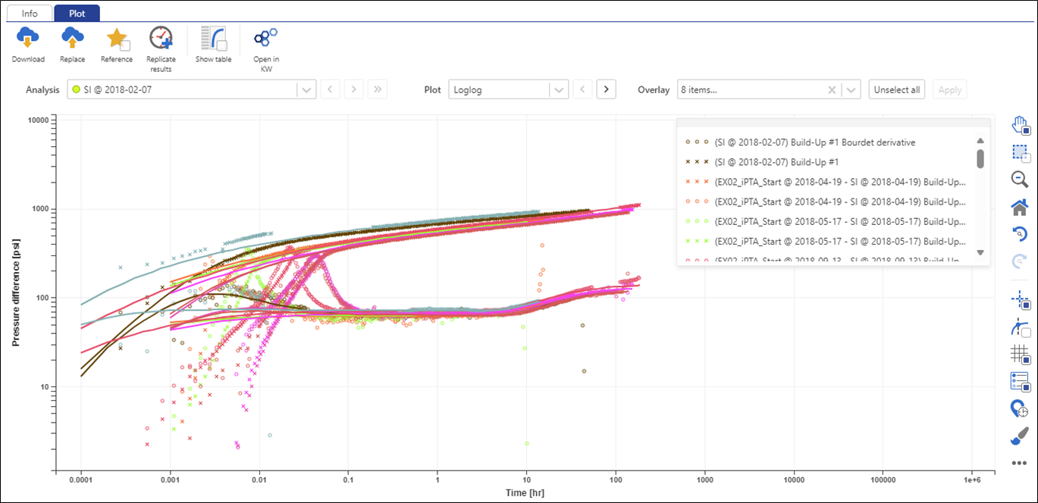Click the Replace cloud upload icon

coord(73,37)
